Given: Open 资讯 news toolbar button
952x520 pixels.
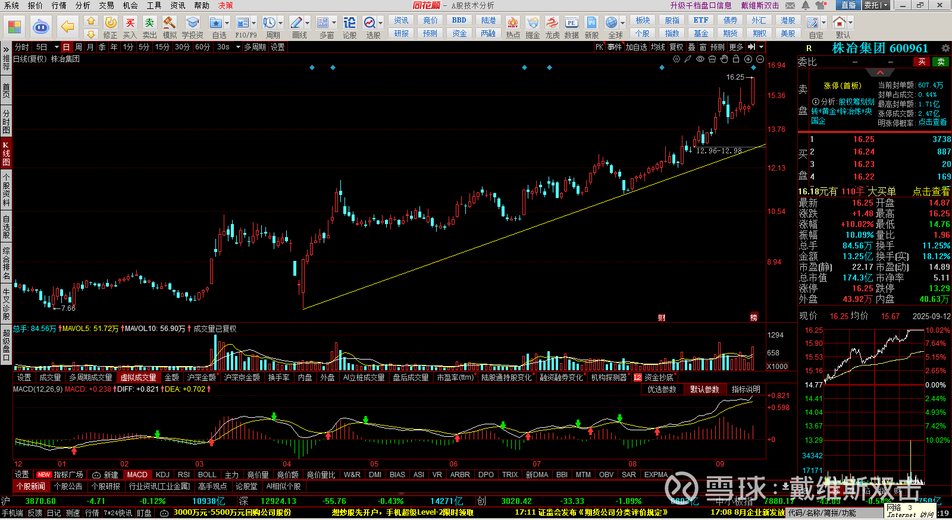Looking at the screenshot, I should pos(402,20).
